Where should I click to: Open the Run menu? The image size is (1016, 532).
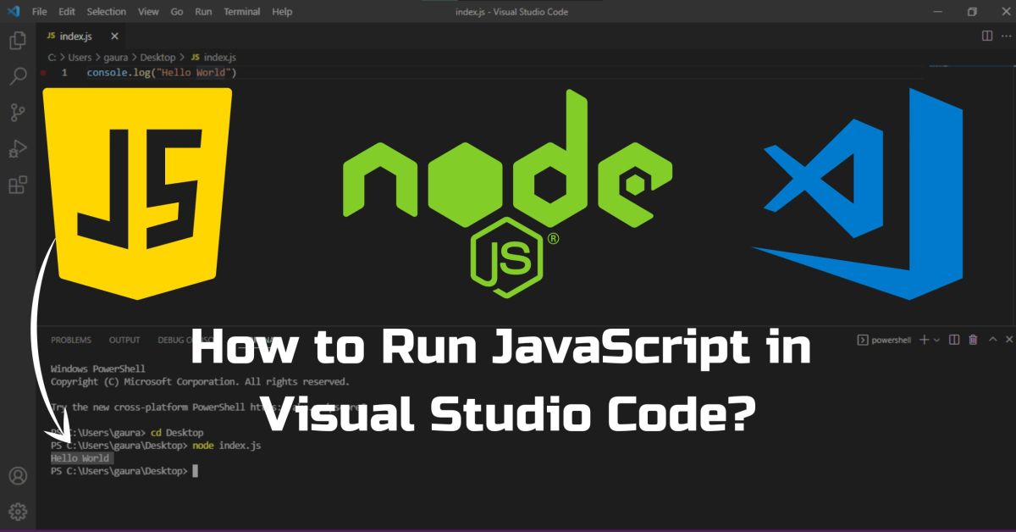pos(203,11)
